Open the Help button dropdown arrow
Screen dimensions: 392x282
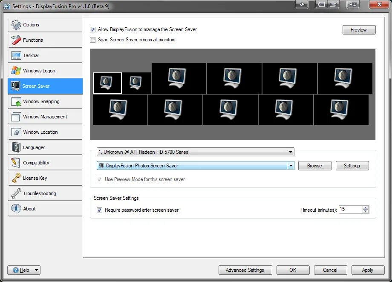(x=37, y=270)
